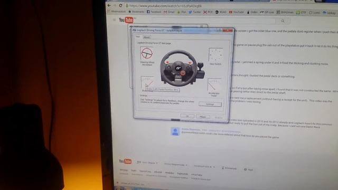This screenshot has width=338, height=190.
Task: Open the 9GAG bookmark
Action: (221, 12)
